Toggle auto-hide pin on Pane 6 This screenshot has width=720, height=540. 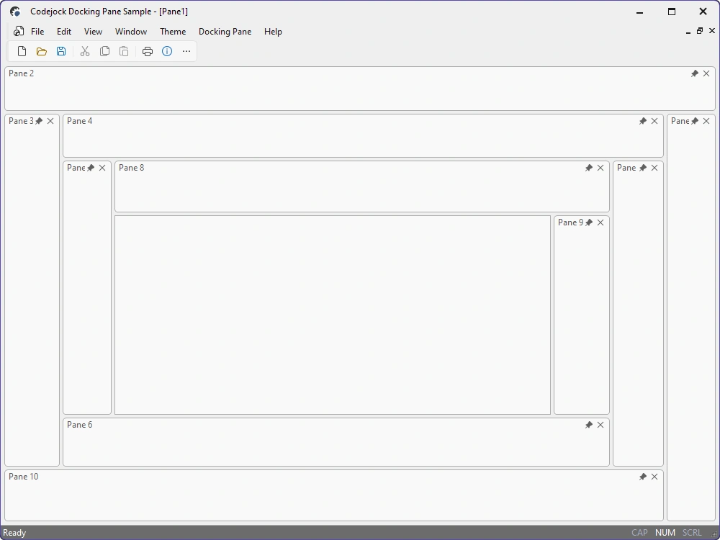coord(589,425)
